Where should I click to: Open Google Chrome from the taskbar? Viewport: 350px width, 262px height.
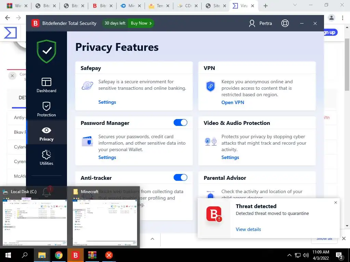(59, 255)
